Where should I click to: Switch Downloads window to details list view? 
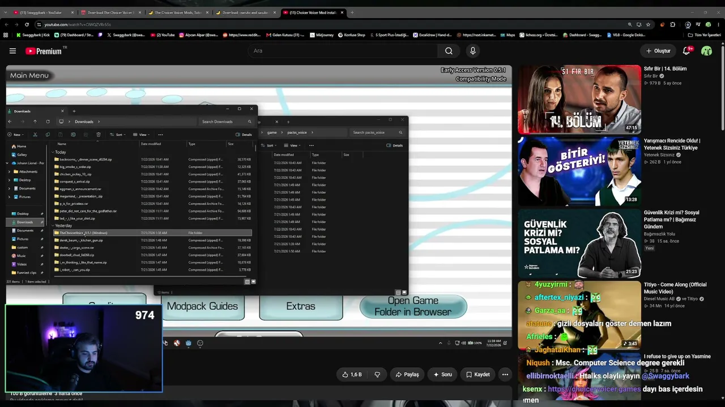(248, 282)
